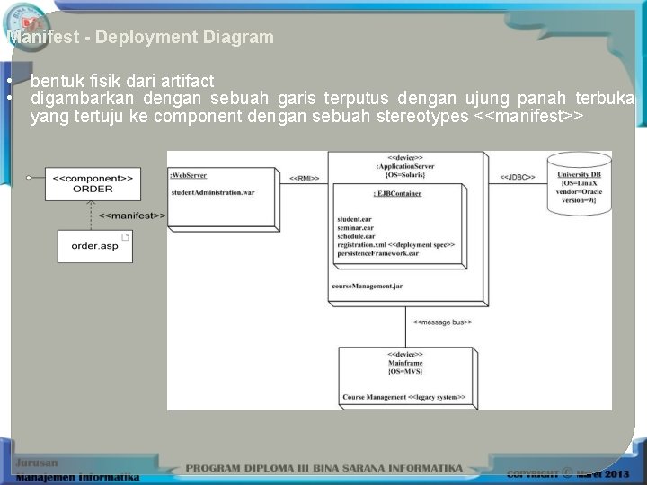The height and width of the screenshot is (485, 647).
Task: Click 'studentAdministration.war' text
Action: click(213, 192)
